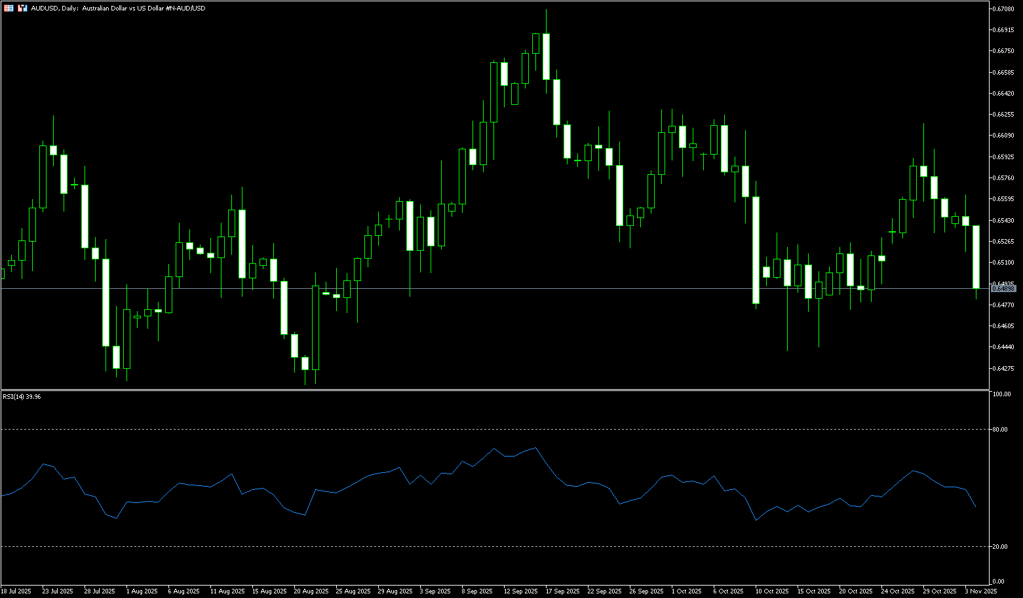Click the red table icon in chart header
Screen dimensions: 1023x598
pyautogui.click(x=9, y=9)
